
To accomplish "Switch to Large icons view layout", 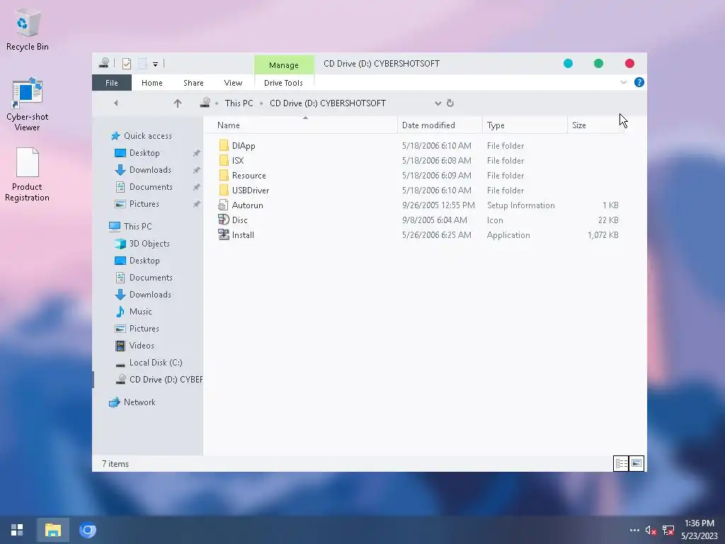I will point(636,463).
